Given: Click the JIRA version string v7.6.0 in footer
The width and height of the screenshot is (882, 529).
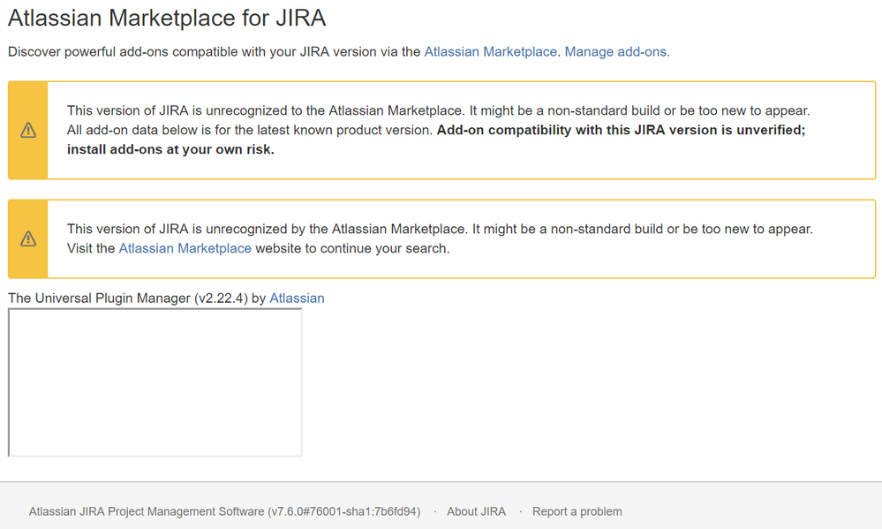Looking at the screenshot, I should (x=344, y=511).
